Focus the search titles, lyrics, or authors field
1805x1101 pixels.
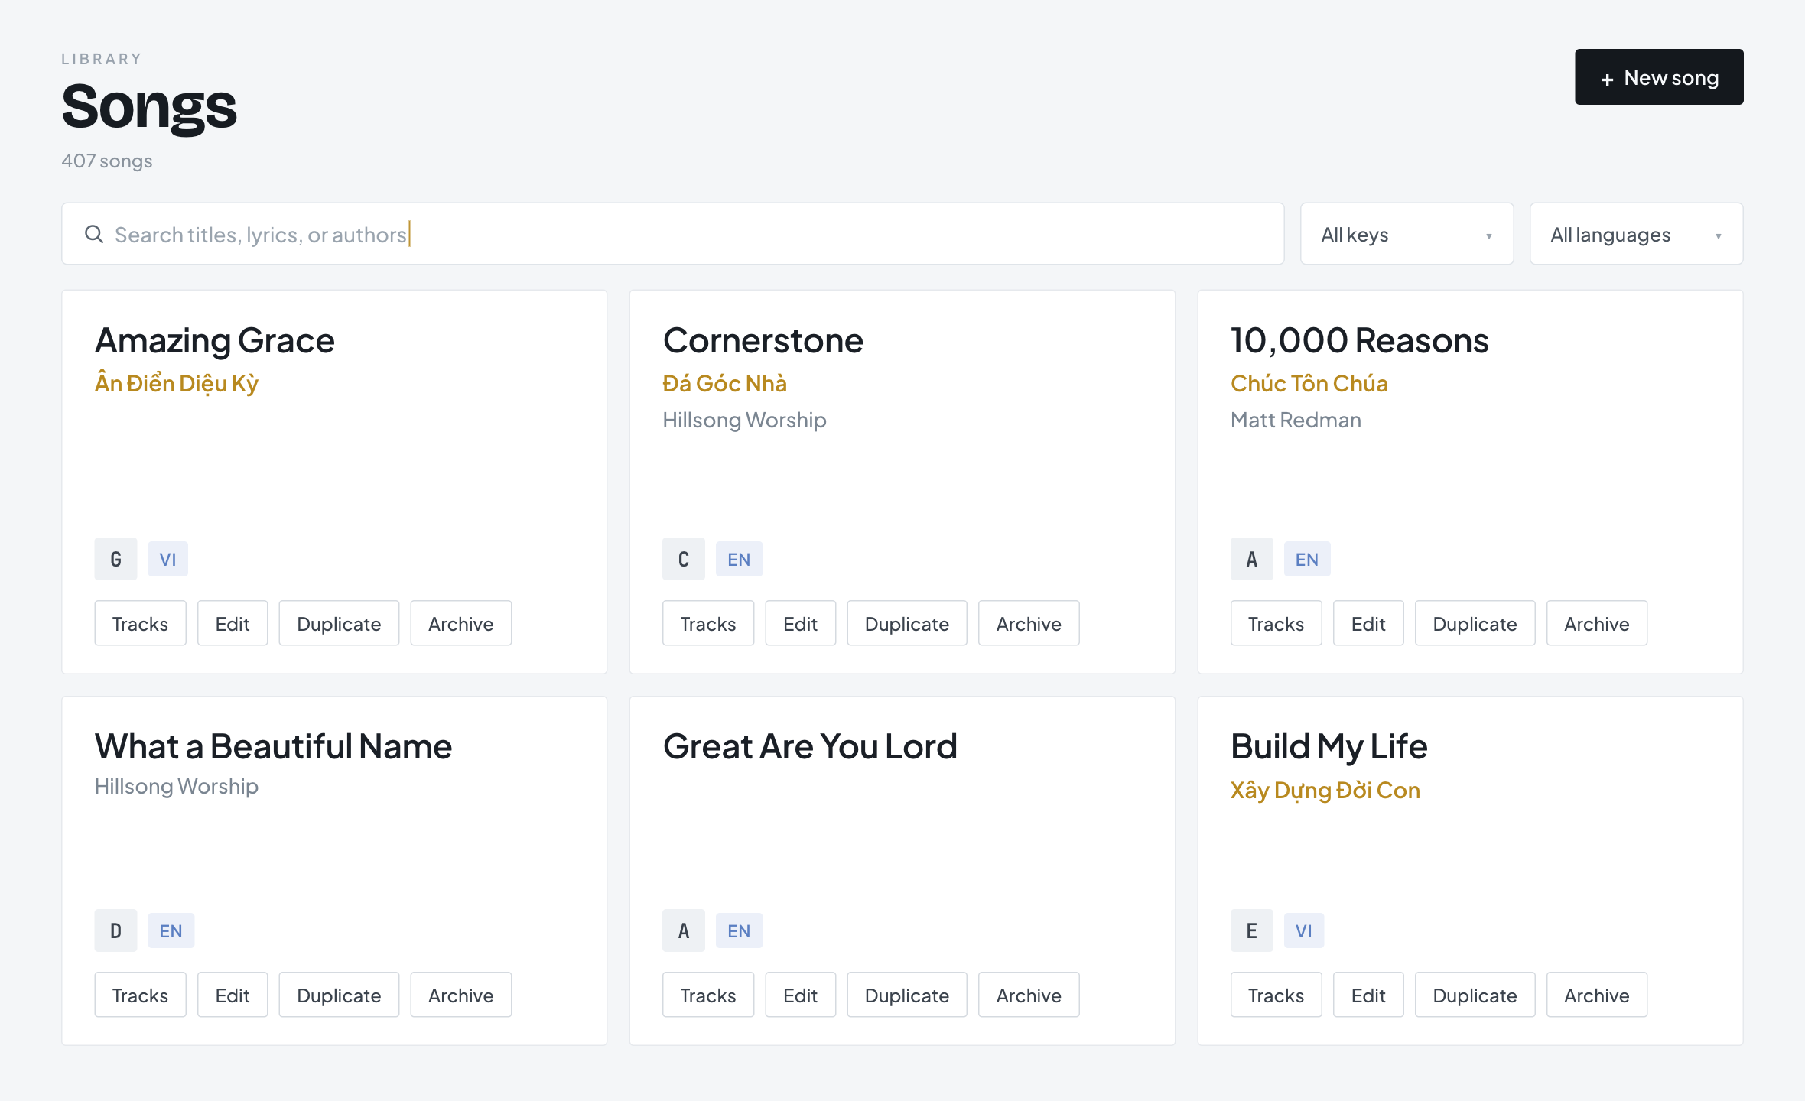[672, 234]
